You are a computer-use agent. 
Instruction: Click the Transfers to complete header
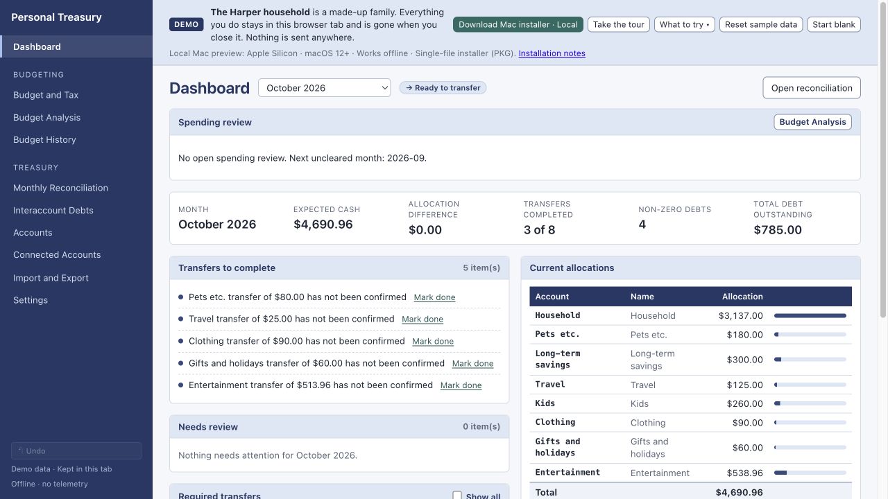pos(227,268)
